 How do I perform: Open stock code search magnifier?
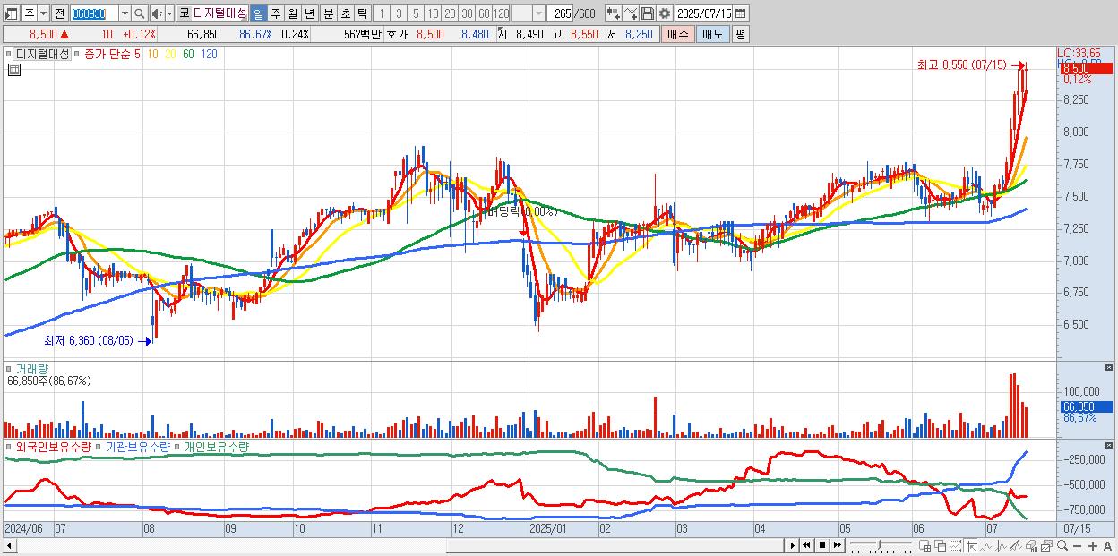pyautogui.click(x=139, y=14)
